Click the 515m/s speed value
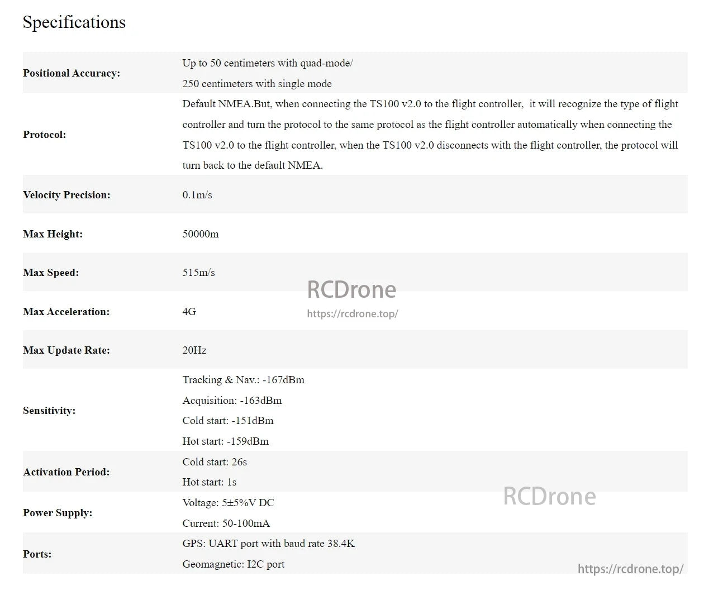 click(x=198, y=273)
